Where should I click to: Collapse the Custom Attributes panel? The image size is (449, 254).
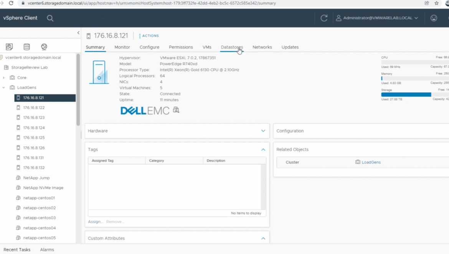pyautogui.click(x=263, y=238)
